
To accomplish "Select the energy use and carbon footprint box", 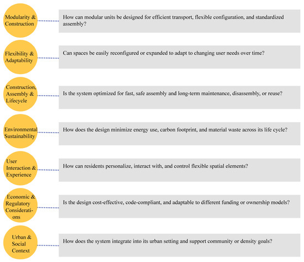I will [x=179, y=134].
